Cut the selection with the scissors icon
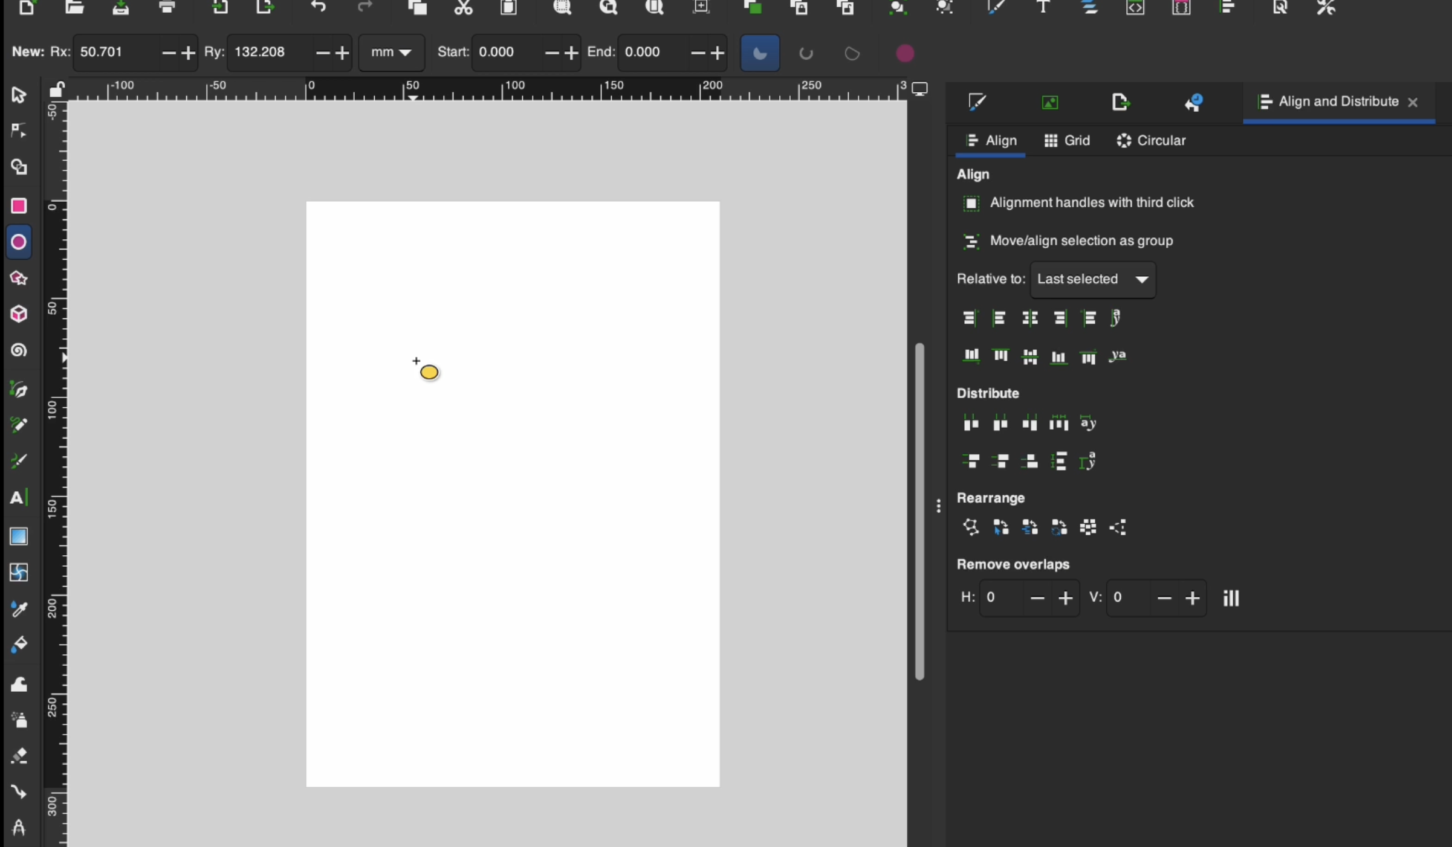1452x847 pixels. [462, 8]
